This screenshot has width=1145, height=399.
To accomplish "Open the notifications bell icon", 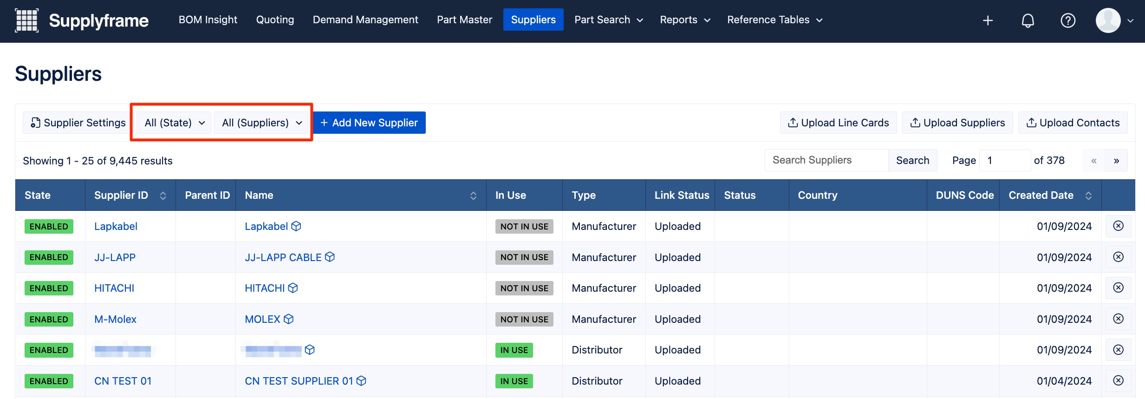I will click(1028, 20).
